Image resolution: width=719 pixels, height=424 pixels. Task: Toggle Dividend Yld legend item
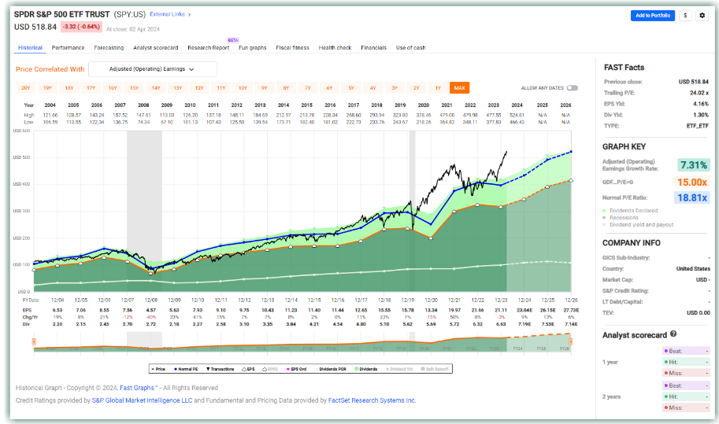pyautogui.click(x=399, y=369)
